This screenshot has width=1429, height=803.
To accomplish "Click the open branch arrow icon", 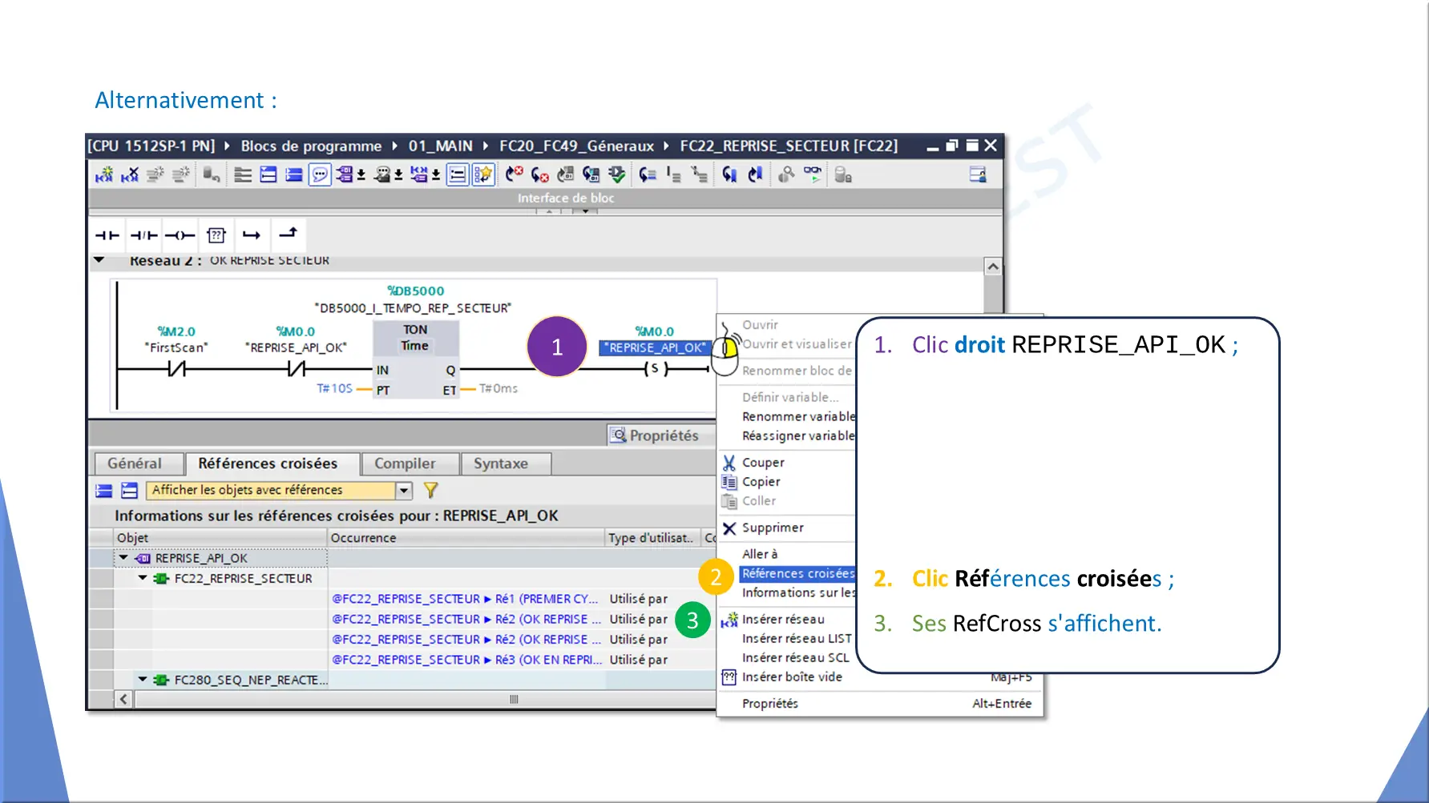I will pos(252,235).
